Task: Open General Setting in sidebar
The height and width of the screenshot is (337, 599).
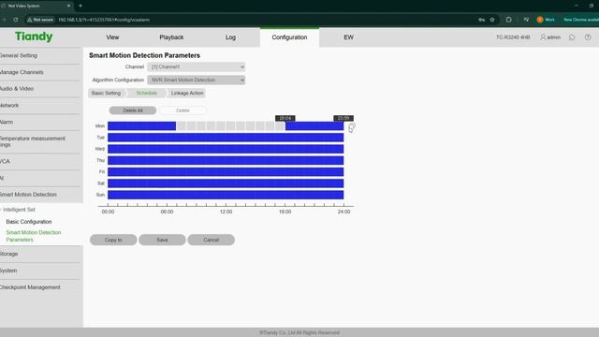Action: point(19,55)
